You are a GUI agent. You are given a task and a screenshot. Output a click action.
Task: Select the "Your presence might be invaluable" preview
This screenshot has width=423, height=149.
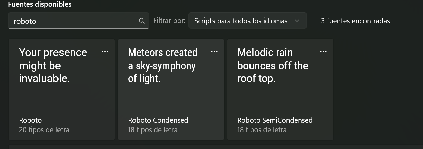pyautogui.click(x=53, y=66)
